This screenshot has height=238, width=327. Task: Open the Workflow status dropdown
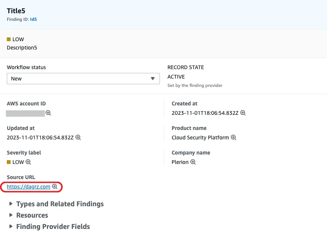tap(83, 79)
